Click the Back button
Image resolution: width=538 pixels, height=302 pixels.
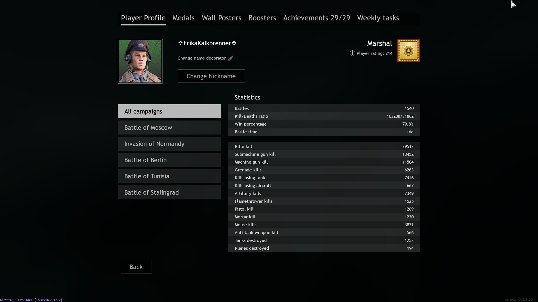coord(136,267)
